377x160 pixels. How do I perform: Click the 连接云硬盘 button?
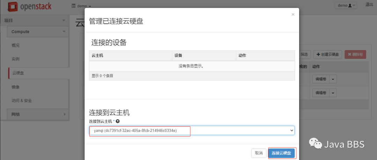click(281, 153)
